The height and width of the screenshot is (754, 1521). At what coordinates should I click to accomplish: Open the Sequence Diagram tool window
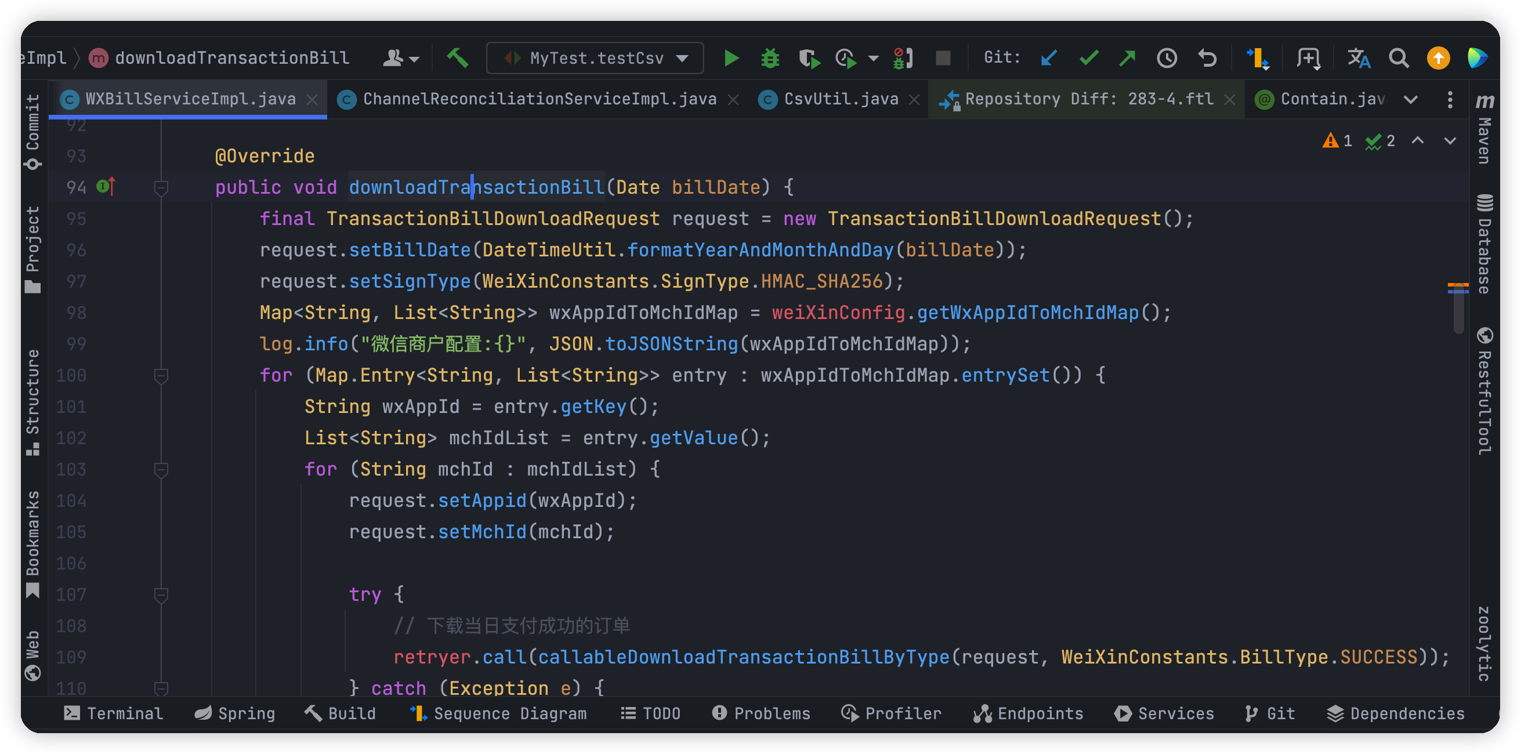(498, 713)
